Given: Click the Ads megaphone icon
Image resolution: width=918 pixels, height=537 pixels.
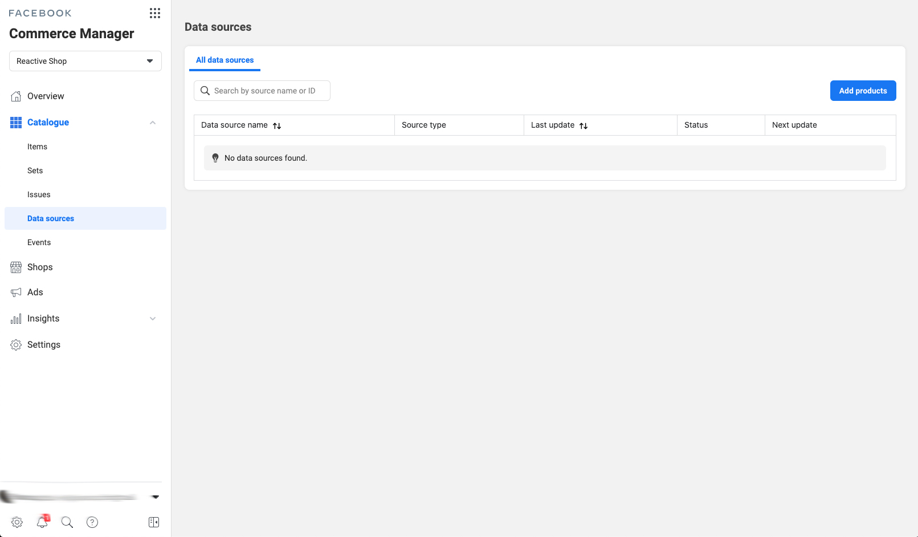Looking at the screenshot, I should pyautogui.click(x=16, y=292).
